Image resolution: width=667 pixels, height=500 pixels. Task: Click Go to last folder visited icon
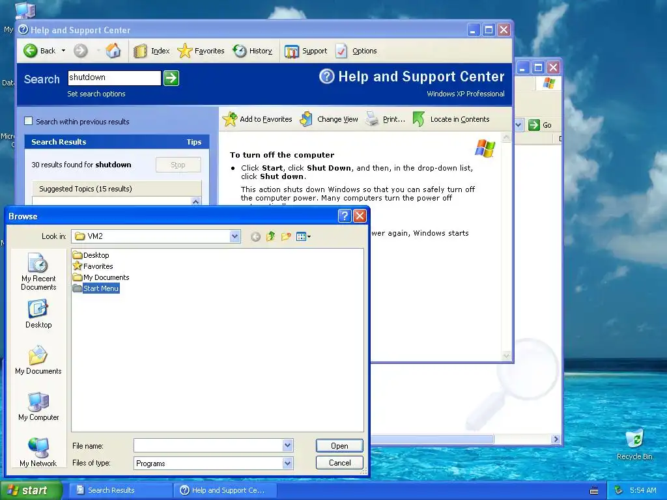point(255,237)
